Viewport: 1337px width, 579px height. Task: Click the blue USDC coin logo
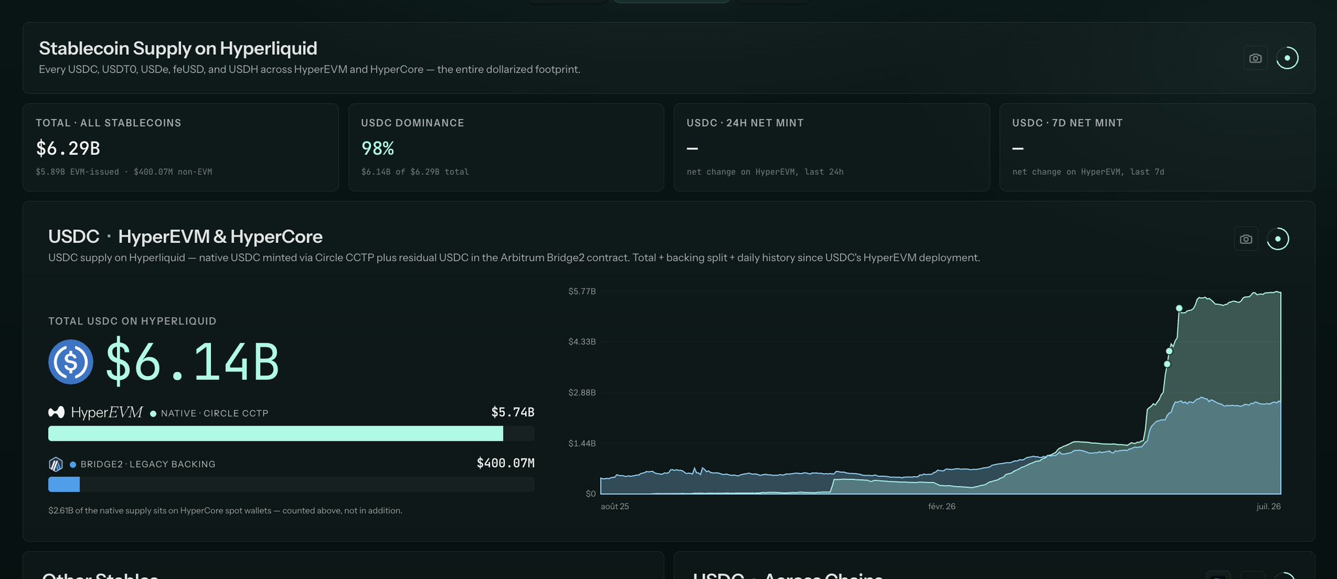click(x=71, y=362)
